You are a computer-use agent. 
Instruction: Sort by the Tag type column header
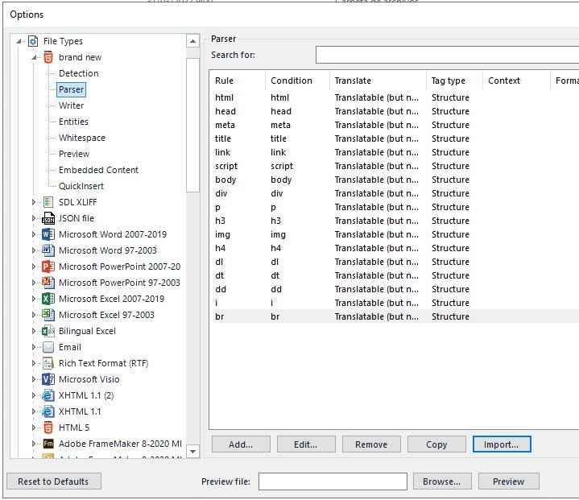(x=454, y=81)
